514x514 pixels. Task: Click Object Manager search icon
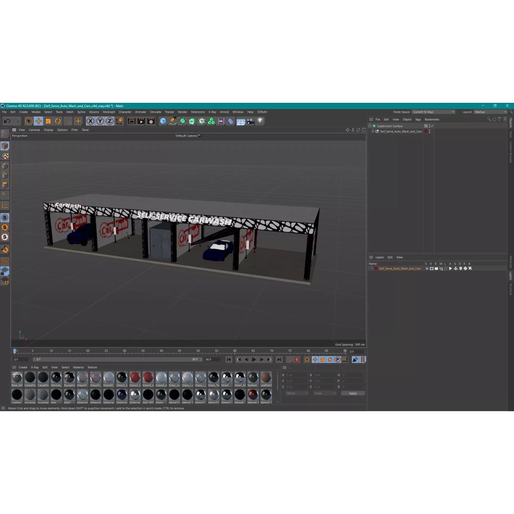pos(489,119)
